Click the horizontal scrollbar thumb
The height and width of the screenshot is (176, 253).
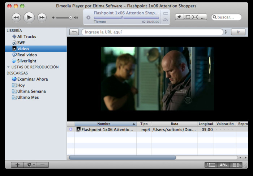[x=123, y=158]
